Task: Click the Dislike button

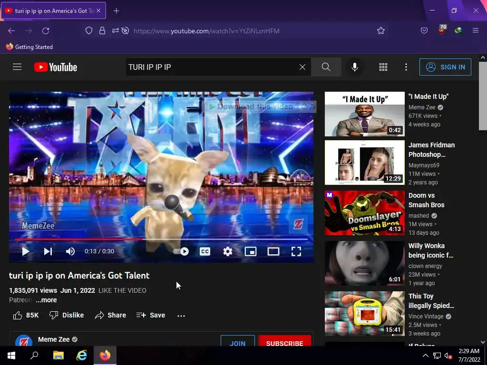Action: click(67, 316)
